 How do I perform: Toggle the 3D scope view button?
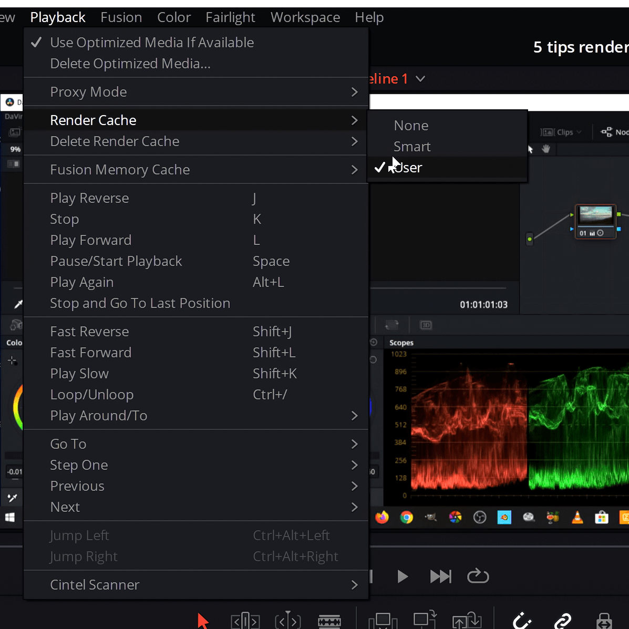click(426, 325)
